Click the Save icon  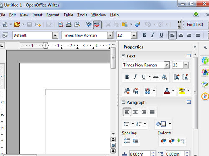coord(29,25)
